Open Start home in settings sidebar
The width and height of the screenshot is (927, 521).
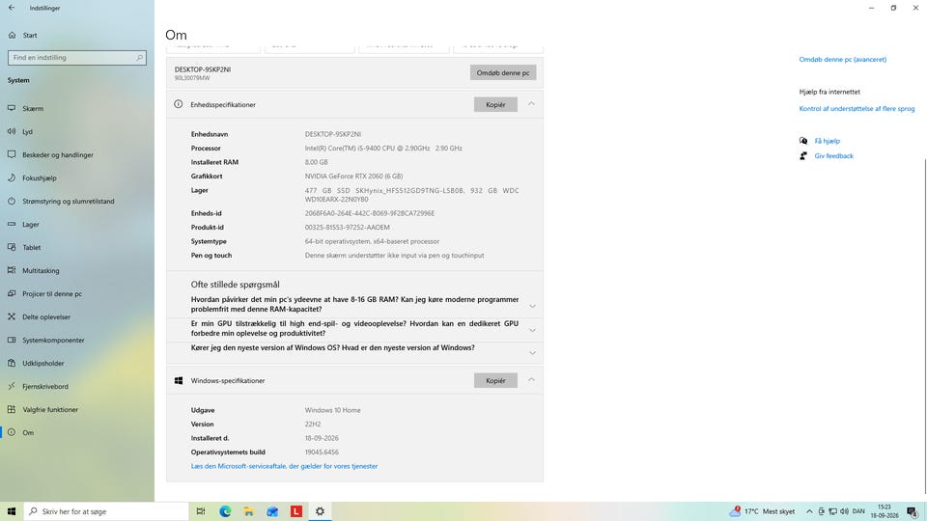pyautogui.click(x=23, y=35)
